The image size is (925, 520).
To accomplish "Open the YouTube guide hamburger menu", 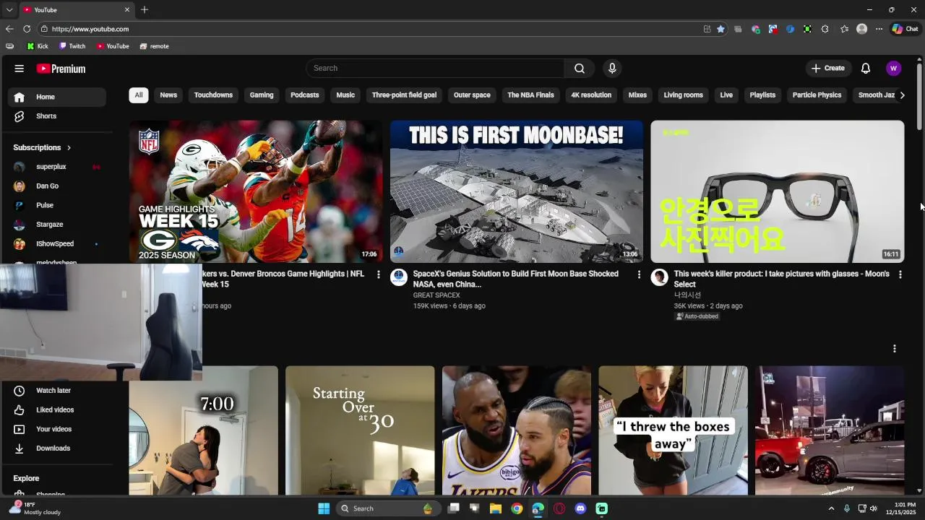I will (x=20, y=69).
